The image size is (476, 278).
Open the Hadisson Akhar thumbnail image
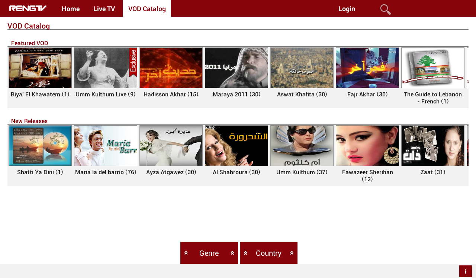tap(171, 68)
